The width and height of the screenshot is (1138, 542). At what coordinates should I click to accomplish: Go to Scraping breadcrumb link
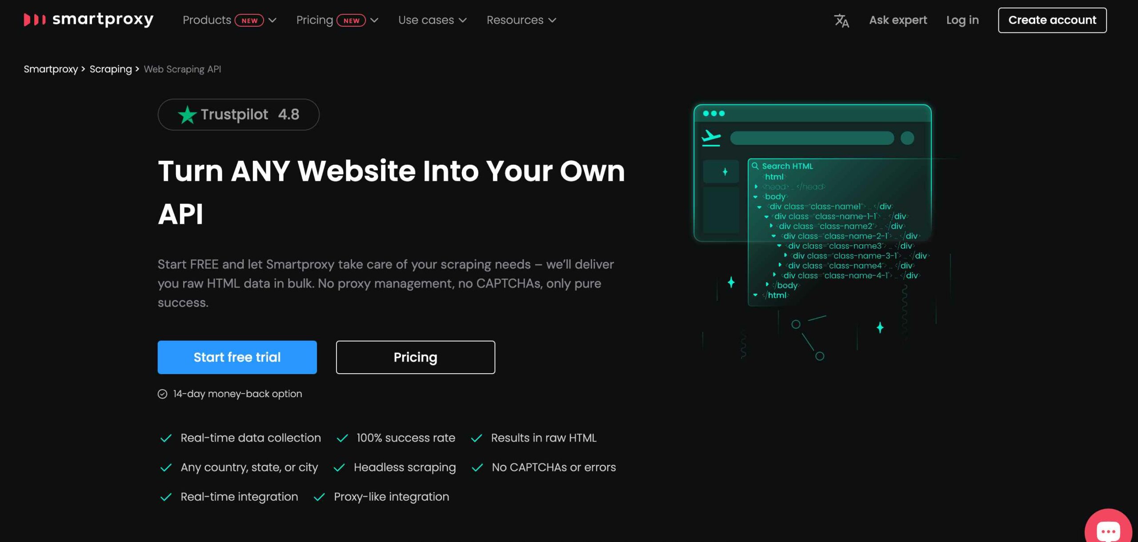point(111,69)
